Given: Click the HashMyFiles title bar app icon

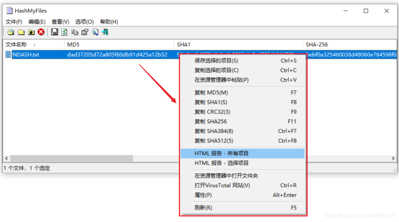Looking at the screenshot, I should tap(10, 11).
